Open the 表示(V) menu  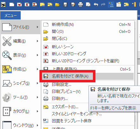coord(21,55)
